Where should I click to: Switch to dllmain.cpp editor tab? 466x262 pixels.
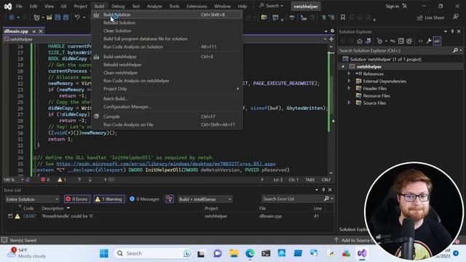pyautogui.click(x=16, y=31)
